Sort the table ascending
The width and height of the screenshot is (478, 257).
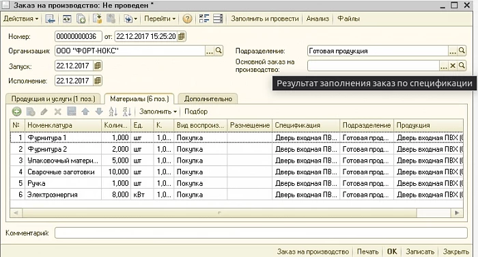coord(113,111)
